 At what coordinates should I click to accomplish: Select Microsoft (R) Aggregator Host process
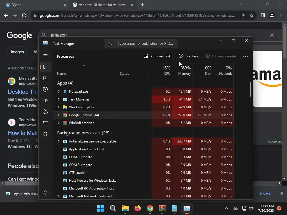point(143,188)
